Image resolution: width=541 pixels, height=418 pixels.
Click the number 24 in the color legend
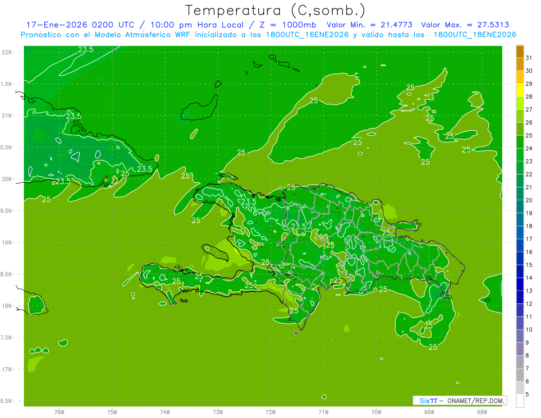529,148
